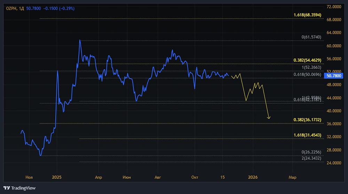Click the Авг date label on time axis

click(x=158, y=177)
